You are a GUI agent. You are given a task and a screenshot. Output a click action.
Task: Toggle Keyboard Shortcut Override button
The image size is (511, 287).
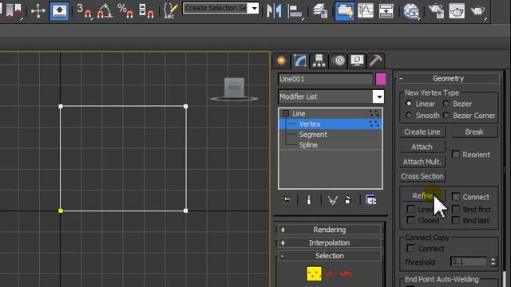59,10
